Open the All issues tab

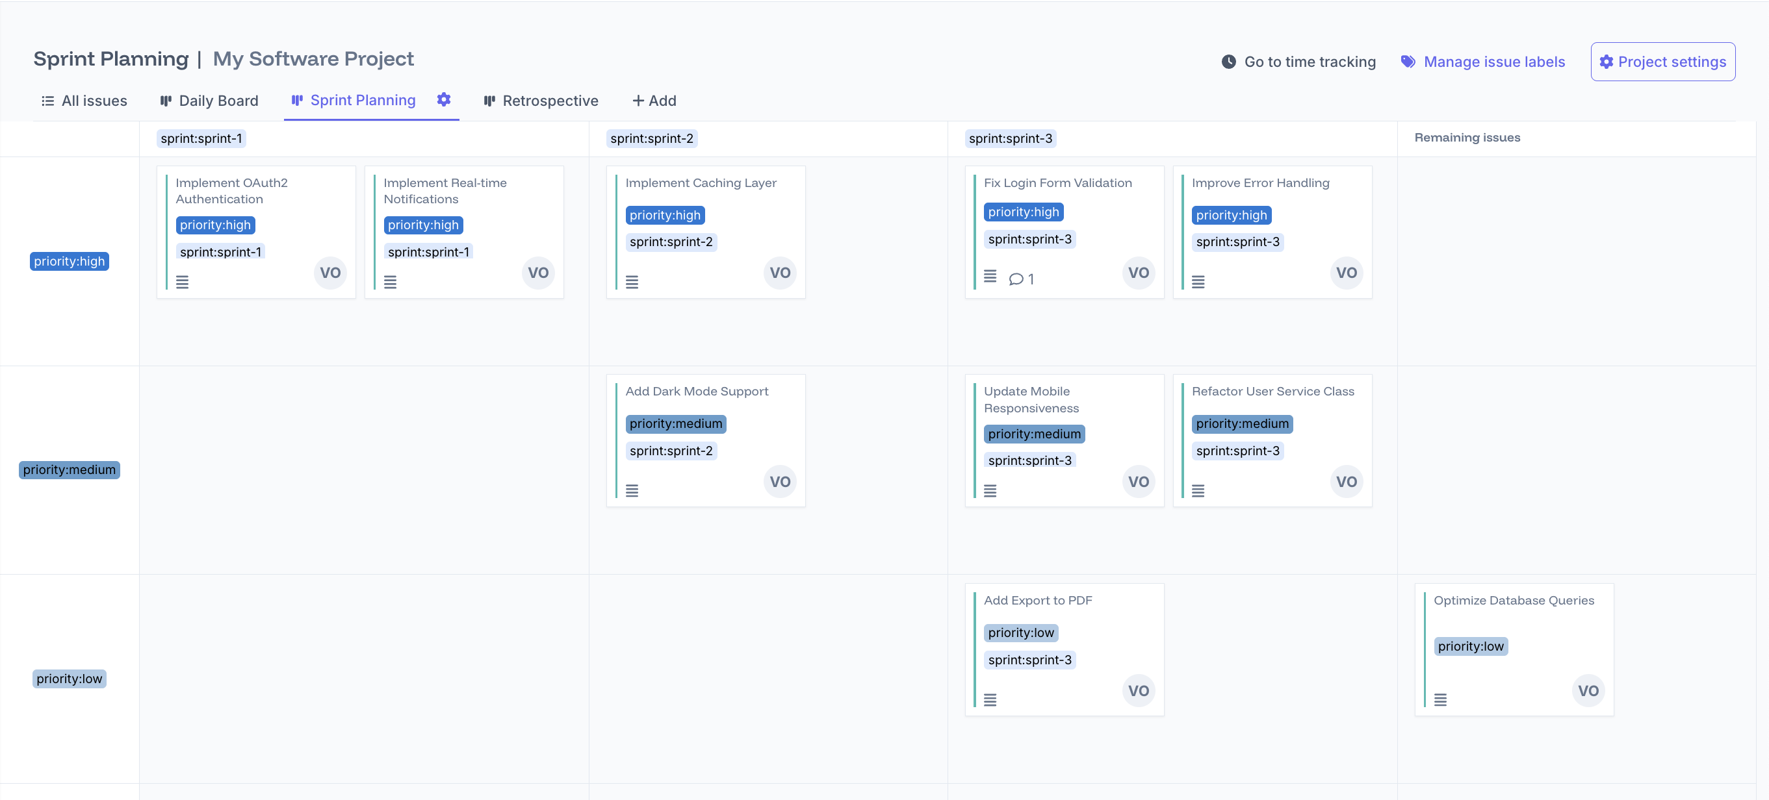(84, 101)
